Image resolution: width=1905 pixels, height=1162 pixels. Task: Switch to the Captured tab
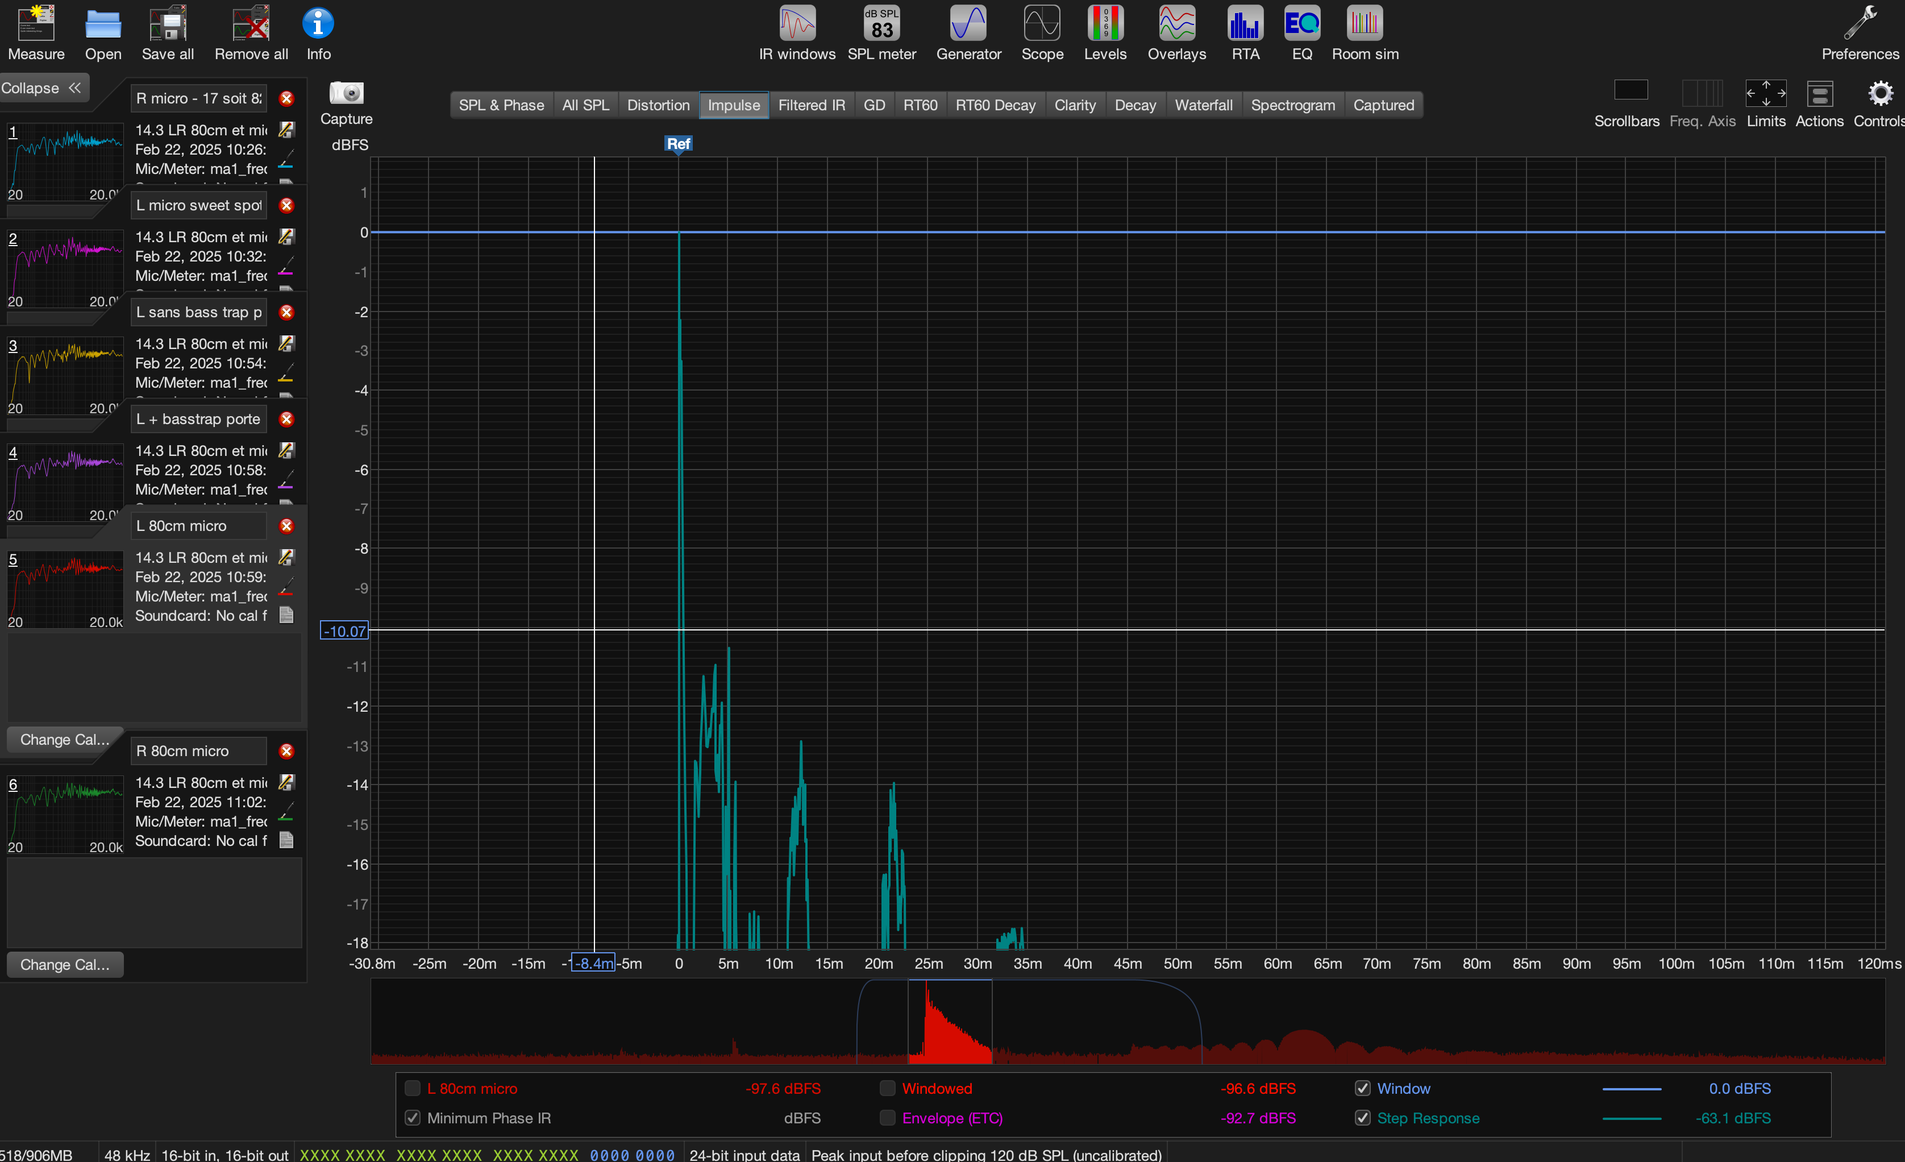(x=1383, y=105)
